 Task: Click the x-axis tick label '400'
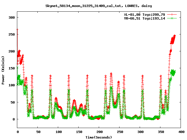point(181,132)
